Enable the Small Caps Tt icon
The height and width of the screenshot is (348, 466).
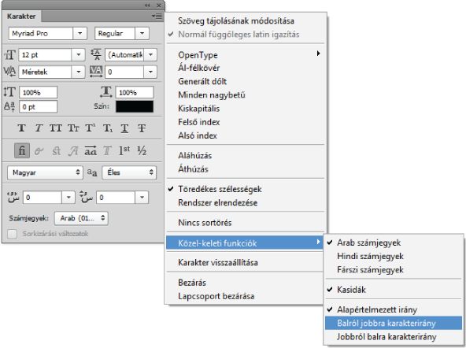73,128
